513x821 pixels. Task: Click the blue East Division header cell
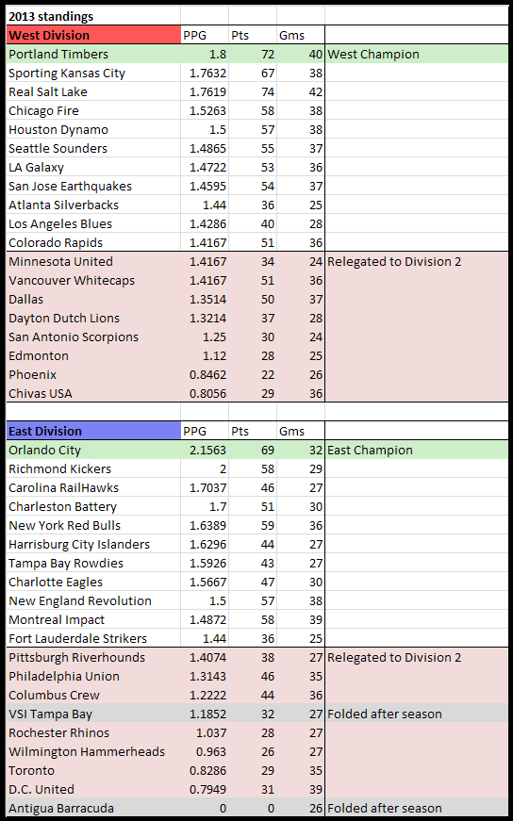click(x=93, y=431)
